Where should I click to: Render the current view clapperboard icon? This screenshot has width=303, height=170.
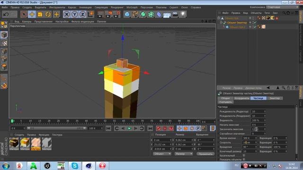point(100,14)
